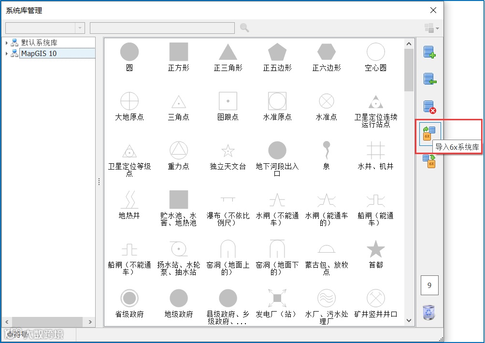Viewport: 485px width, 343px height.
Task: Select the 正方形 square symbol
Action: (x=178, y=57)
